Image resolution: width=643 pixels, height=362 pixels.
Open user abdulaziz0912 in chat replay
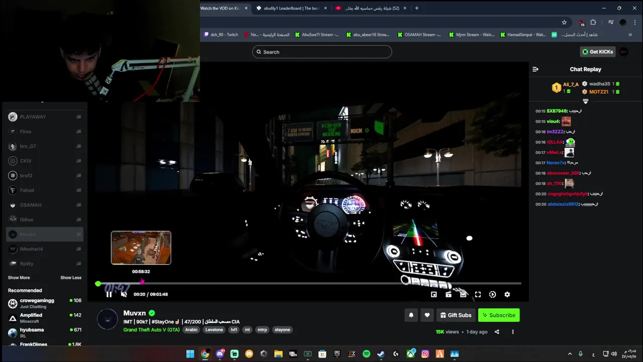563,204
